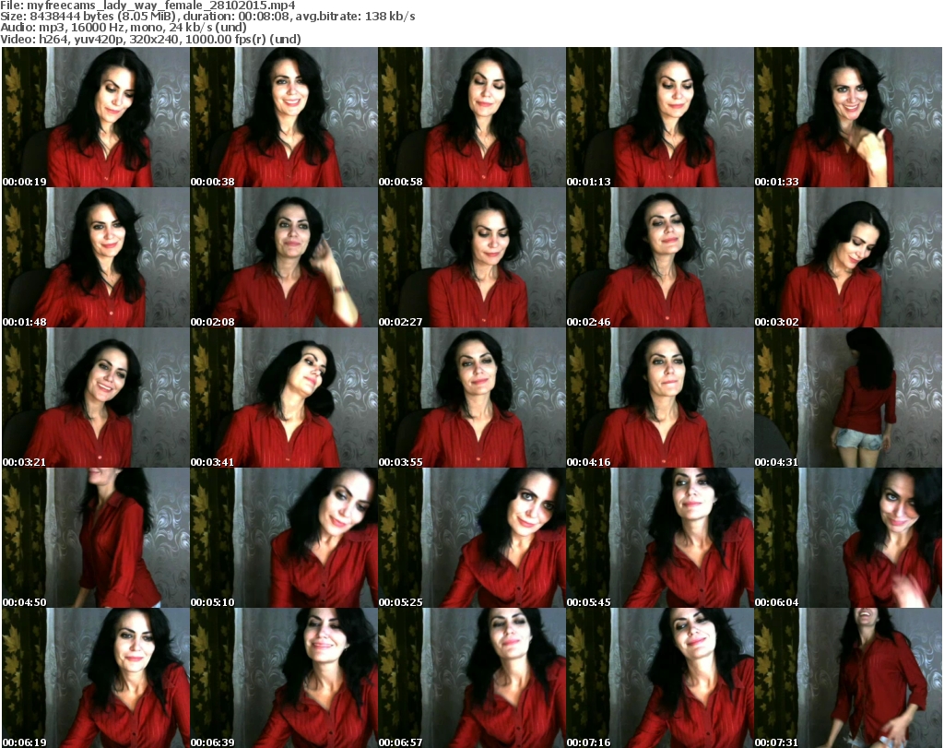Open the frame timestamped 00:03:02
Screen dimensions: 944x748
848,257
